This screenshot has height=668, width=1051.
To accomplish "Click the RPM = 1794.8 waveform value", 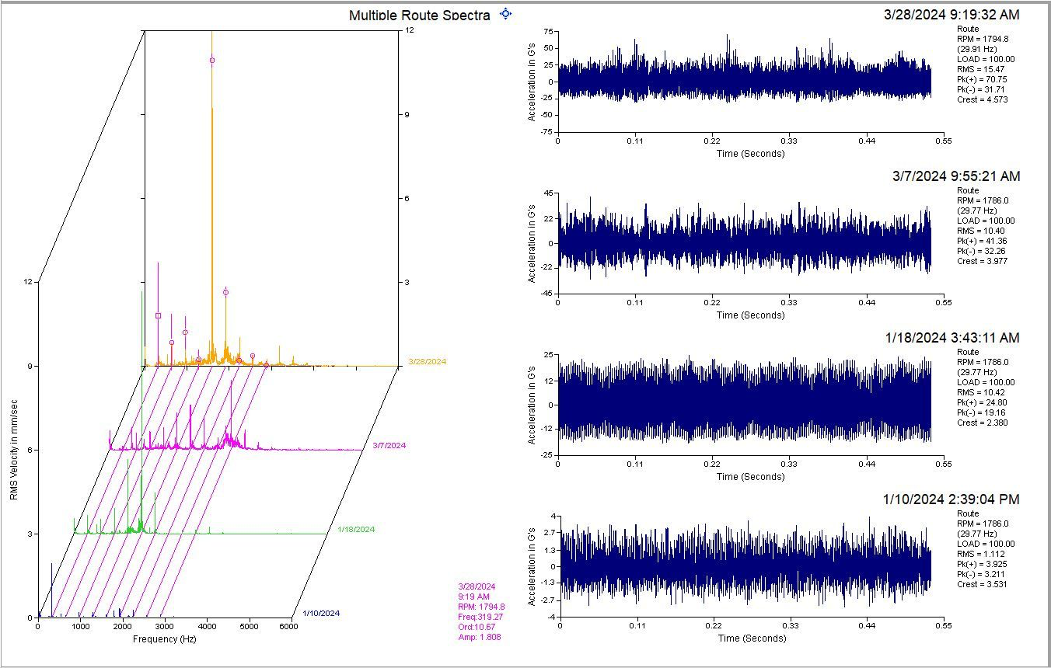I will tap(983, 39).
